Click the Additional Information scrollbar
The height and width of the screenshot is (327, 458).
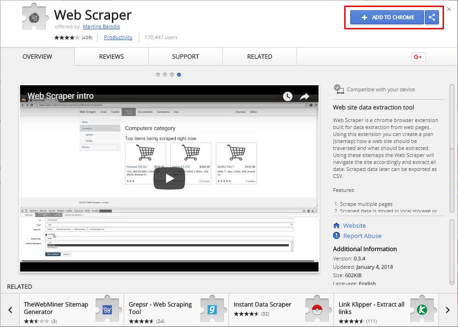tap(452, 252)
